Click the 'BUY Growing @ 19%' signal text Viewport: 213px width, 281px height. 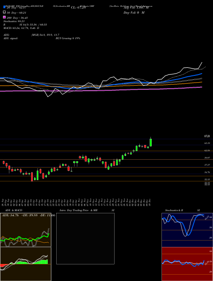tap(68, 38)
